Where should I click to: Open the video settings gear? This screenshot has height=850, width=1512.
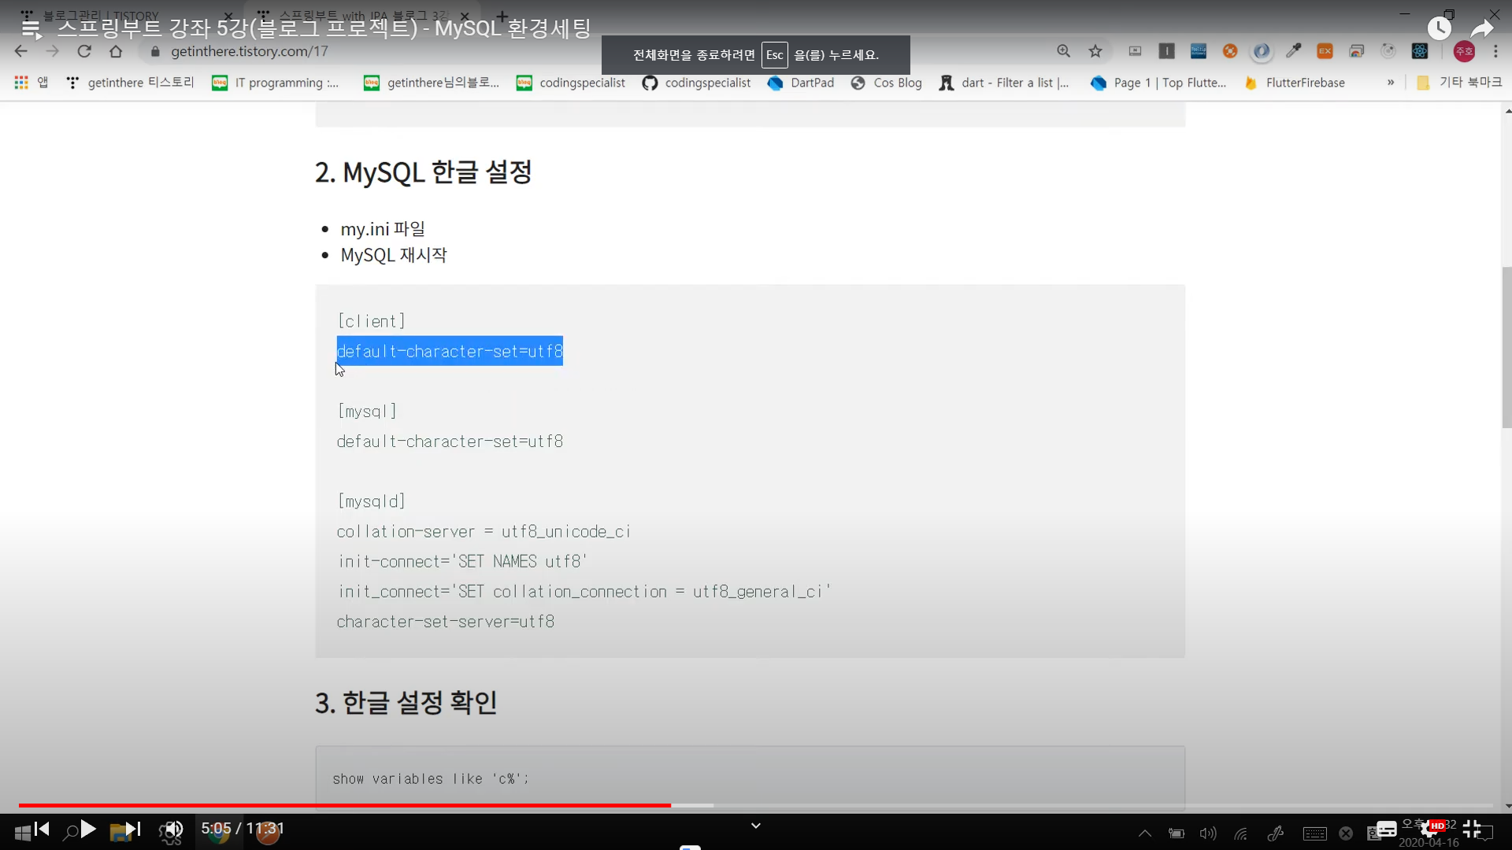coord(1429,829)
